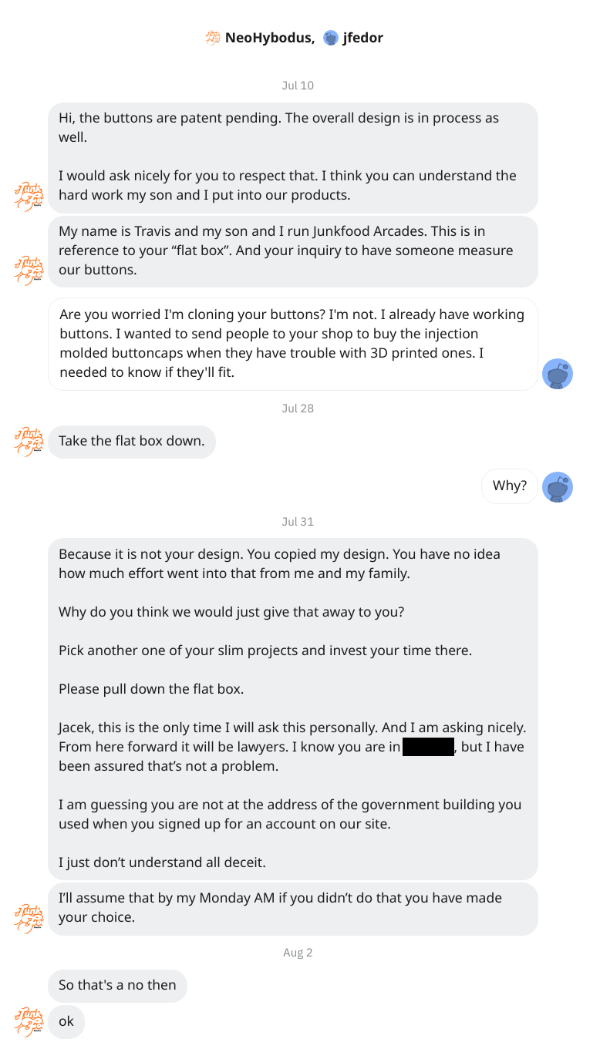The image size is (600, 1059).
Task: Select the 'So that's a no then' message
Action: point(117,986)
